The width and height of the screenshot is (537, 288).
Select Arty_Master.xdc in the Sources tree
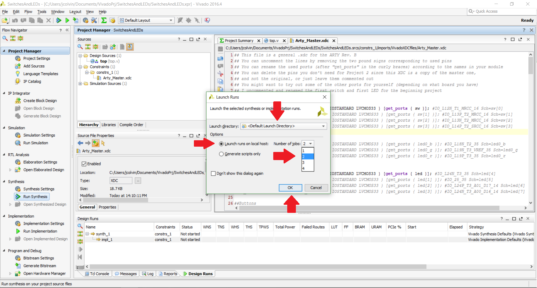point(117,78)
